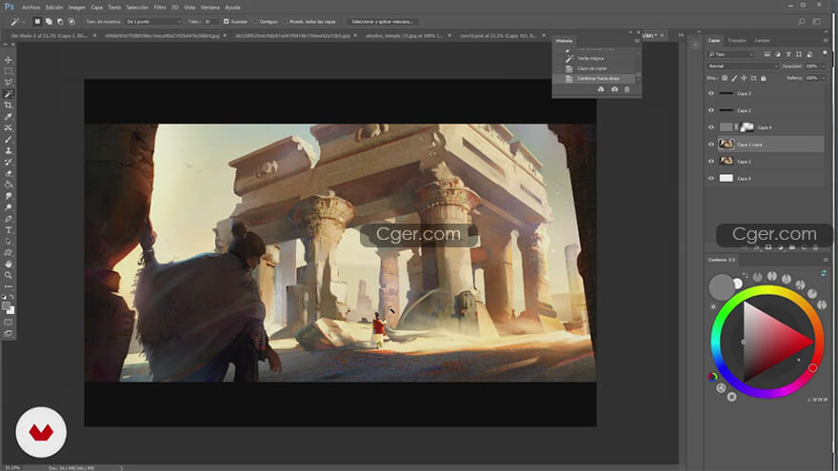This screenshot has width=838, height=471.
Task: Hide the Capa 1 copia layer
Action: [x=711, y=145]
